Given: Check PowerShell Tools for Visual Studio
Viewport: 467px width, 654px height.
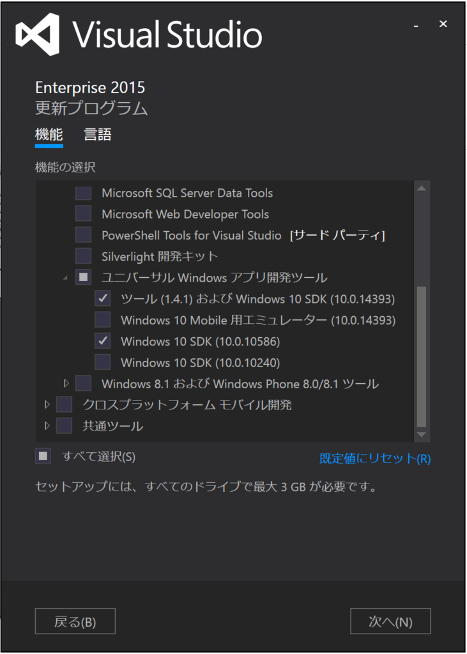Looking at the screenshot, I should tap(82, 234).
